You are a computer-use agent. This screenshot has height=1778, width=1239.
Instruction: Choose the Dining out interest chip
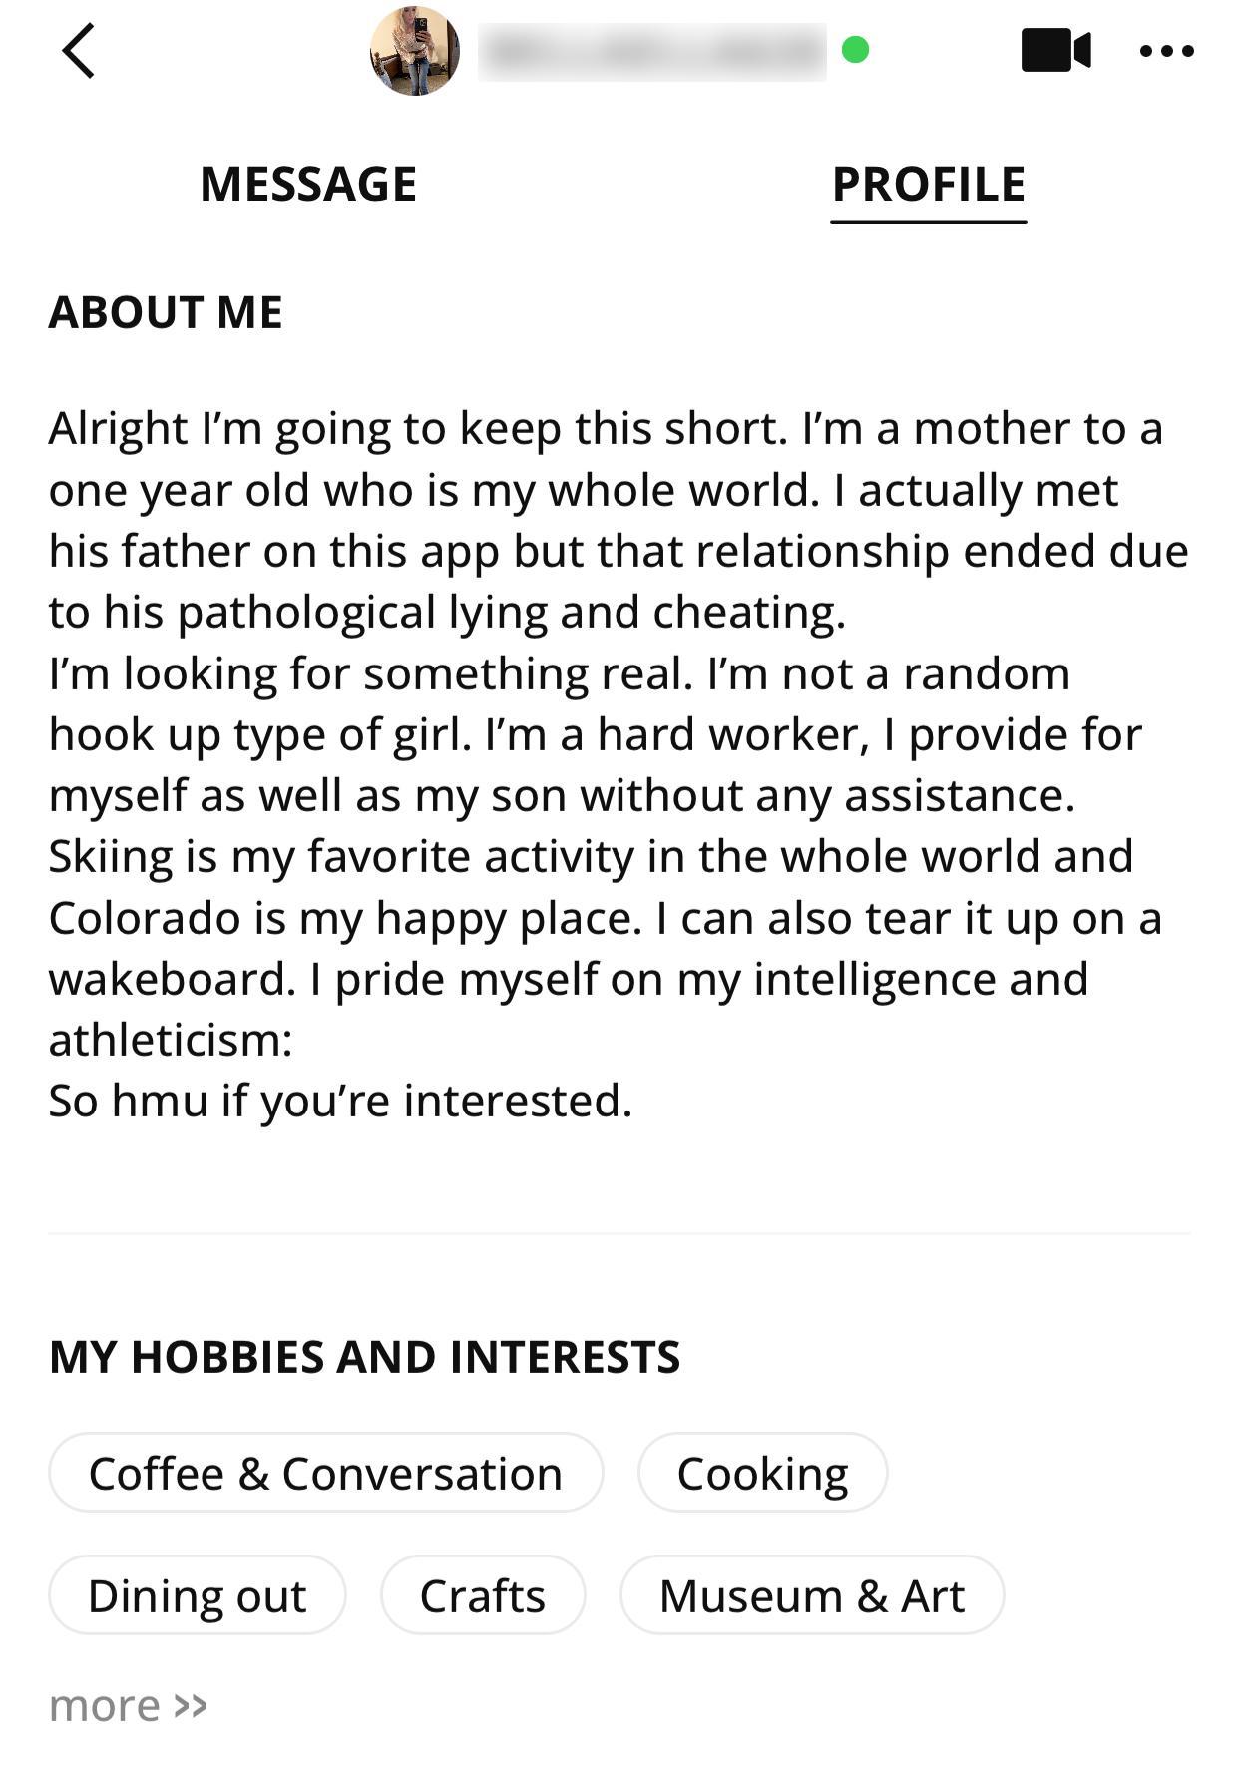[x=197, y=1595]
